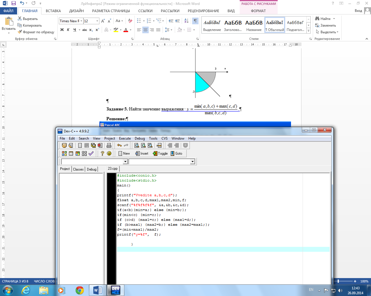Click Copy (Копировать) in Word clipboard group
Viewport: 371px width, 296px height.
pos(30,25)
